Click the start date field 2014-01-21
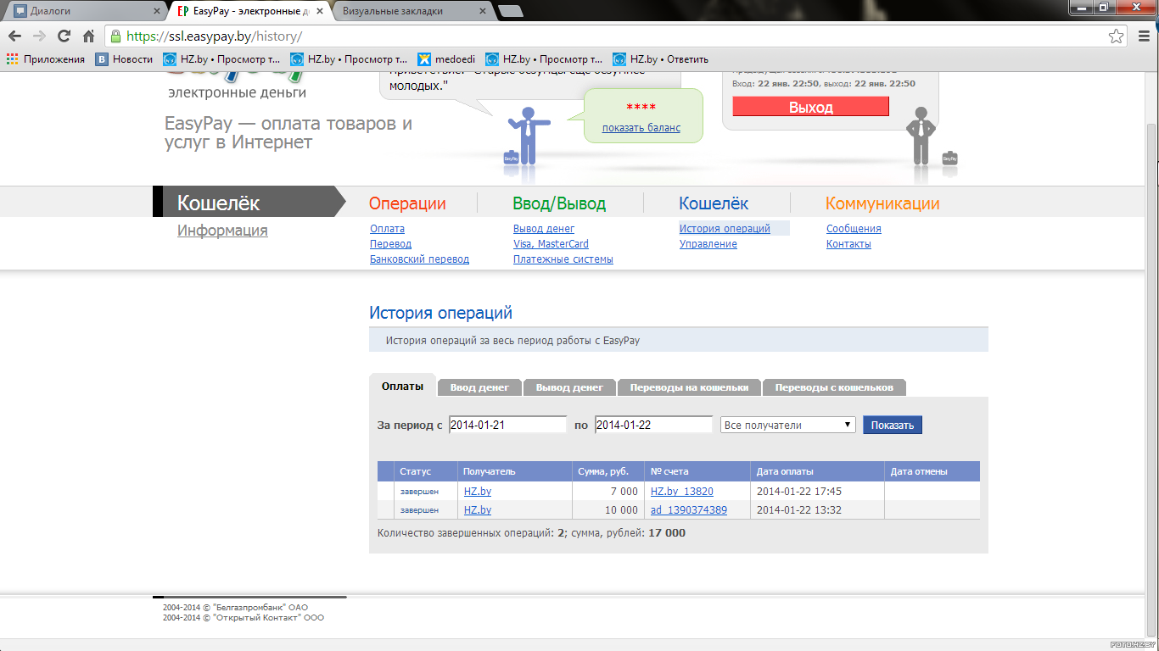This screenshot has height=651, width=1159. 507,425
